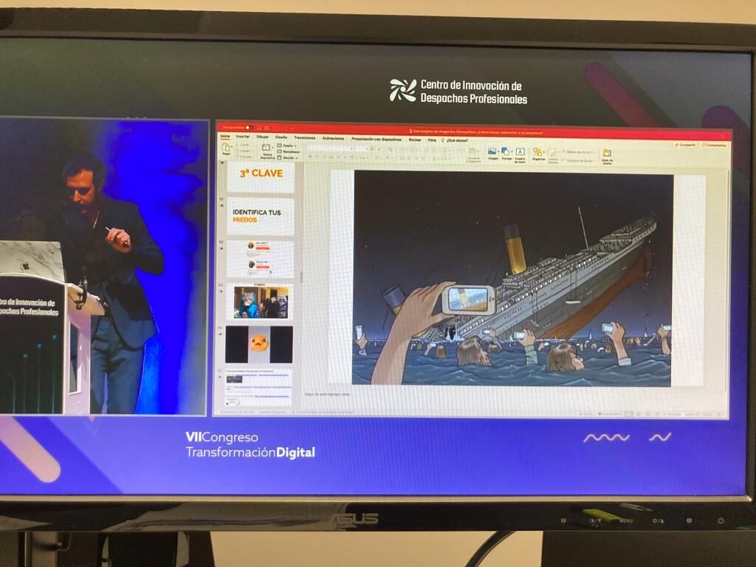
Task: Open the Vista ribbon tab
Action: 432,140
